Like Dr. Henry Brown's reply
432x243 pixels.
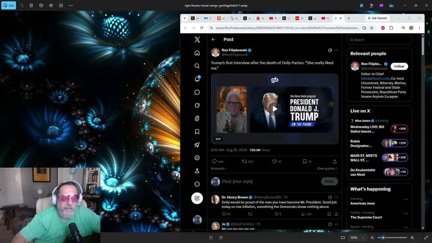[x=276, y=214]
